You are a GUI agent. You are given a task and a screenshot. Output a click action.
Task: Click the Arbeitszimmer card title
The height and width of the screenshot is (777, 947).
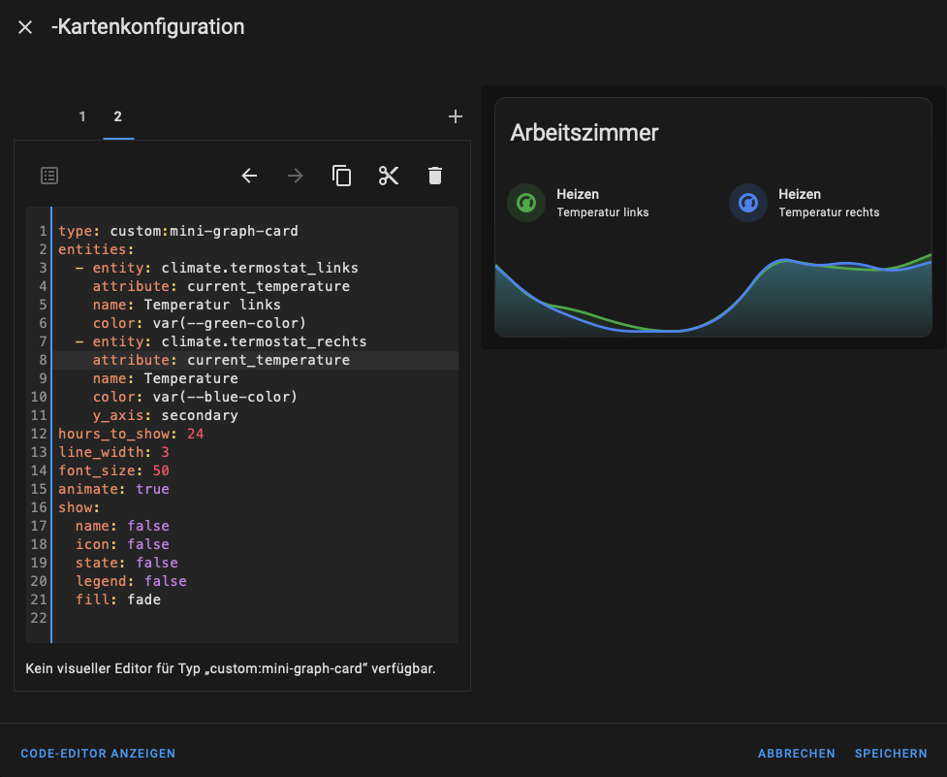click(x=584, y=133)
